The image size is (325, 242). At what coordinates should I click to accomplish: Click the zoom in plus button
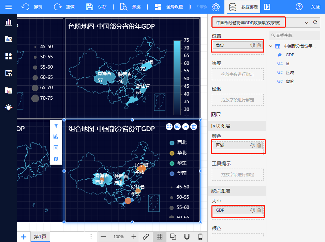[134, 237]
